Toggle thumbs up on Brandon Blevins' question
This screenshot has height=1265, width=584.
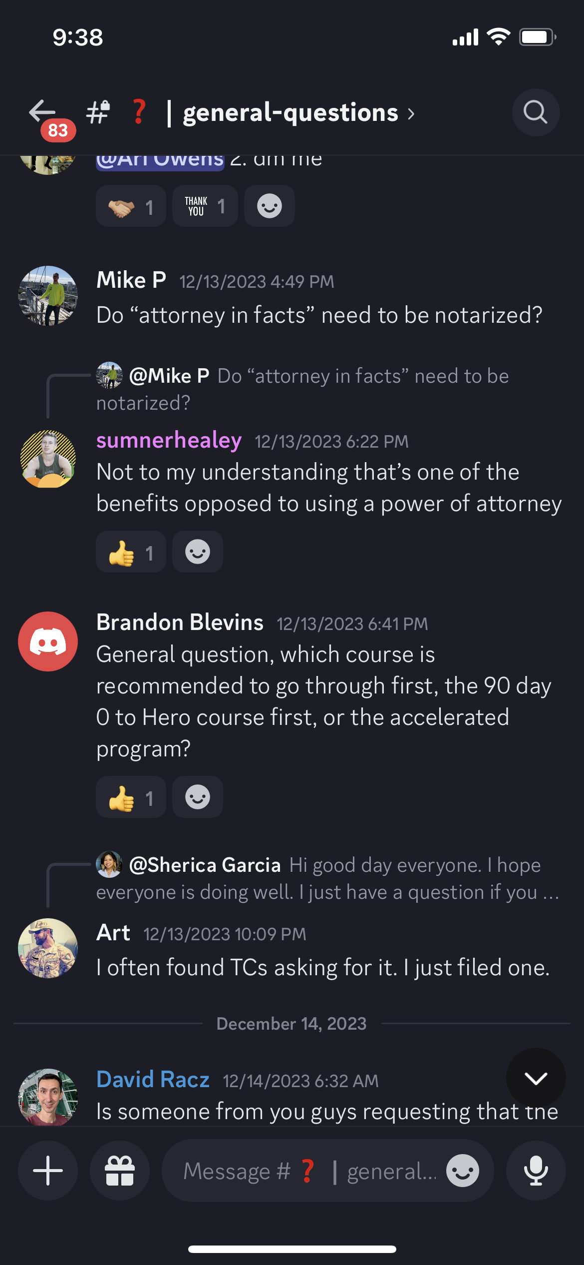pos(131,797)
